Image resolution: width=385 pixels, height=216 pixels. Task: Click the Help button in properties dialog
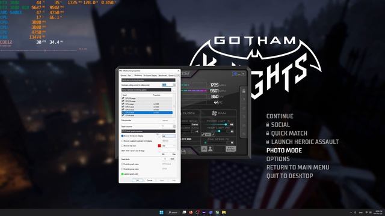click(174, 180)
